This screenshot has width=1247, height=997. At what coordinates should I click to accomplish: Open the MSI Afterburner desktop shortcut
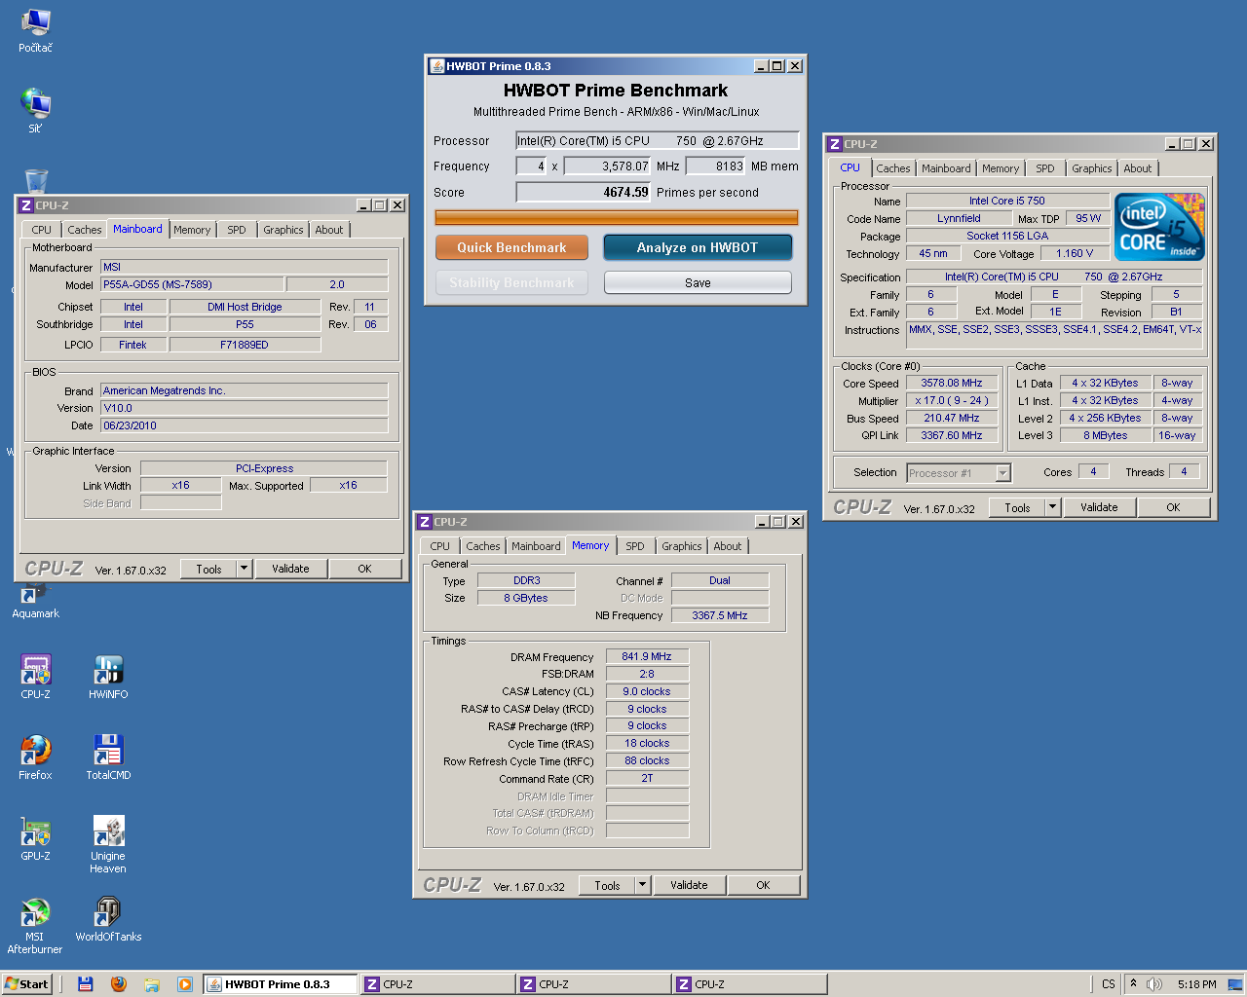click(35, 926)
